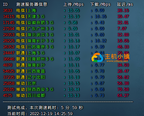The height and width of the screenshot is (116, 144).
Task: Click the 测速服务器信息 column header
Action: (32, 4)
